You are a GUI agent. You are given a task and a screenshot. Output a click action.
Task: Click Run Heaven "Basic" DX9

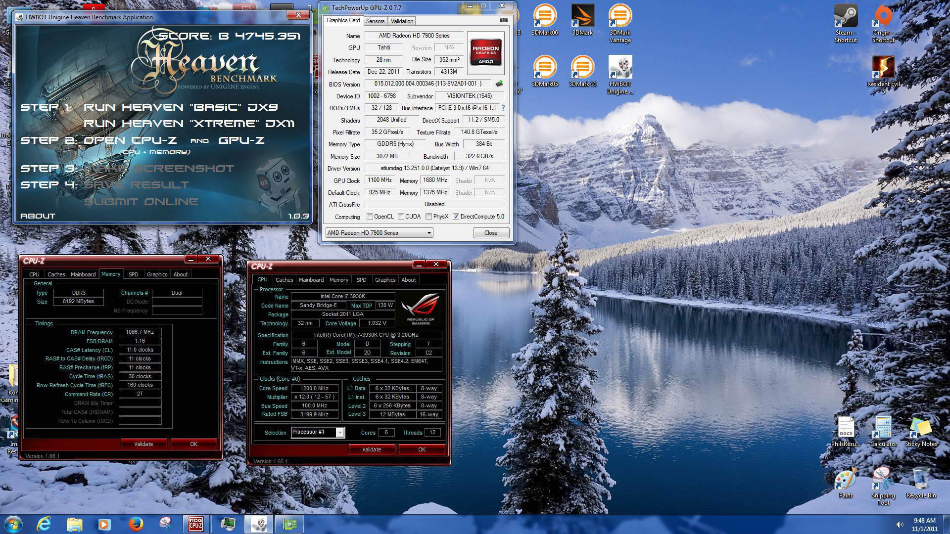[181, 107]
